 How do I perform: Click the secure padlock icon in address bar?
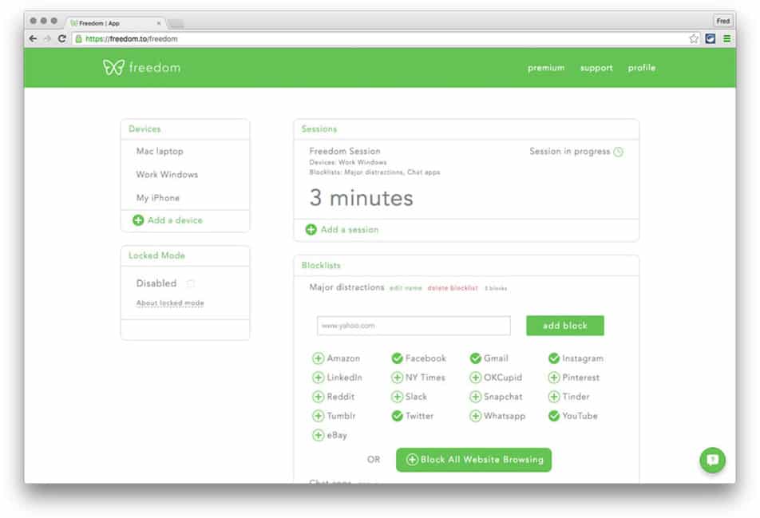78,39
